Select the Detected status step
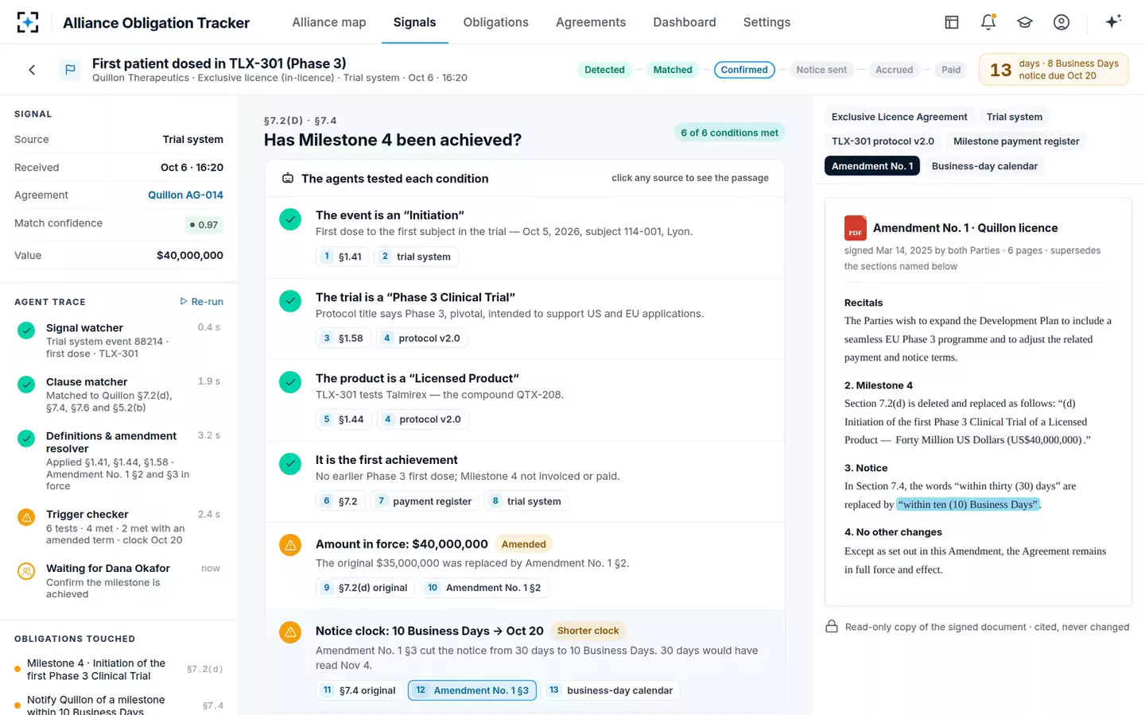The height and width of the screenshot is (715, 1145). (x=604, y=70)
